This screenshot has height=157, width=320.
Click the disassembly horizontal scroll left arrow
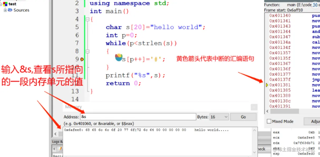pos(267,112)
